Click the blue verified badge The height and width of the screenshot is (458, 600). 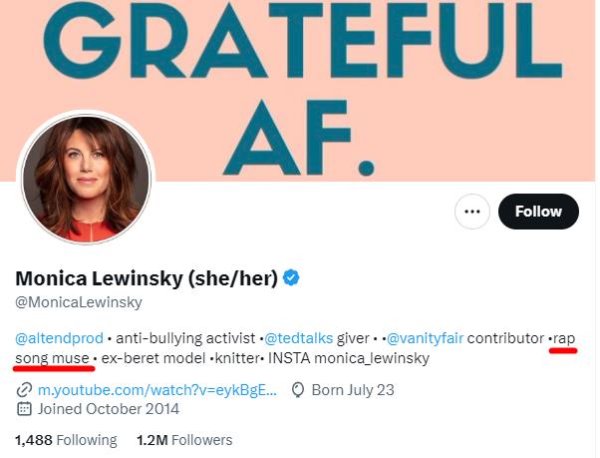pos(292,277)
